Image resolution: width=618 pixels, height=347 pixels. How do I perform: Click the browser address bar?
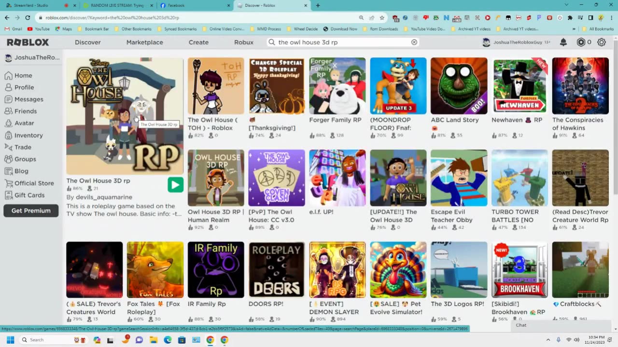(200, 17)
